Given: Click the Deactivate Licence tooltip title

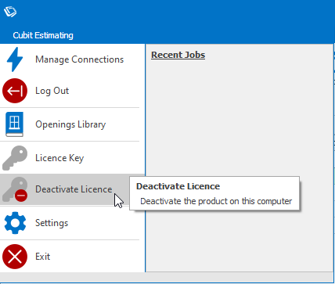Looking at the screenshot, I should coord(178,186).
